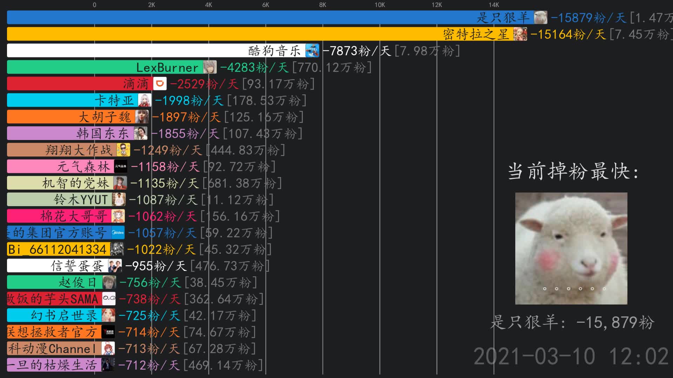Click the Bi_66112041334 avatar icon

click(x=117, y=249)
